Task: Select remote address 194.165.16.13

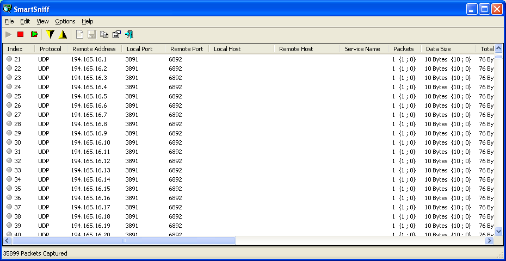Action: pyautogui.click(x=91, y=170)
